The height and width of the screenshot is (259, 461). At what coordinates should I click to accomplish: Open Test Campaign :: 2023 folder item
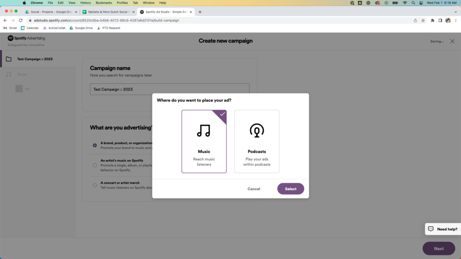coord(38,59)
